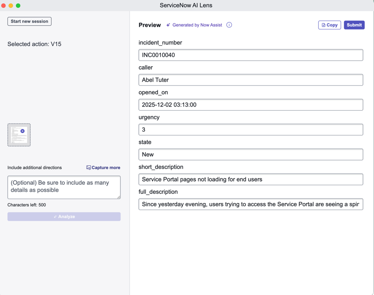374x295 pixels.
Task: Click the ServiceNow AI Lens window title
Action: pyautogui.click(x=186, y=5)
